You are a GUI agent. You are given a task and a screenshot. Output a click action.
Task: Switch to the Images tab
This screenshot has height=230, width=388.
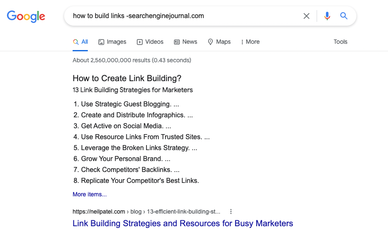112,42
